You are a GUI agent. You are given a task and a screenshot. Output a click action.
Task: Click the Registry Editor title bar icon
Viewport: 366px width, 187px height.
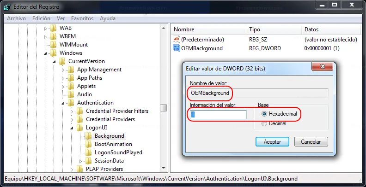click(7, 7)
